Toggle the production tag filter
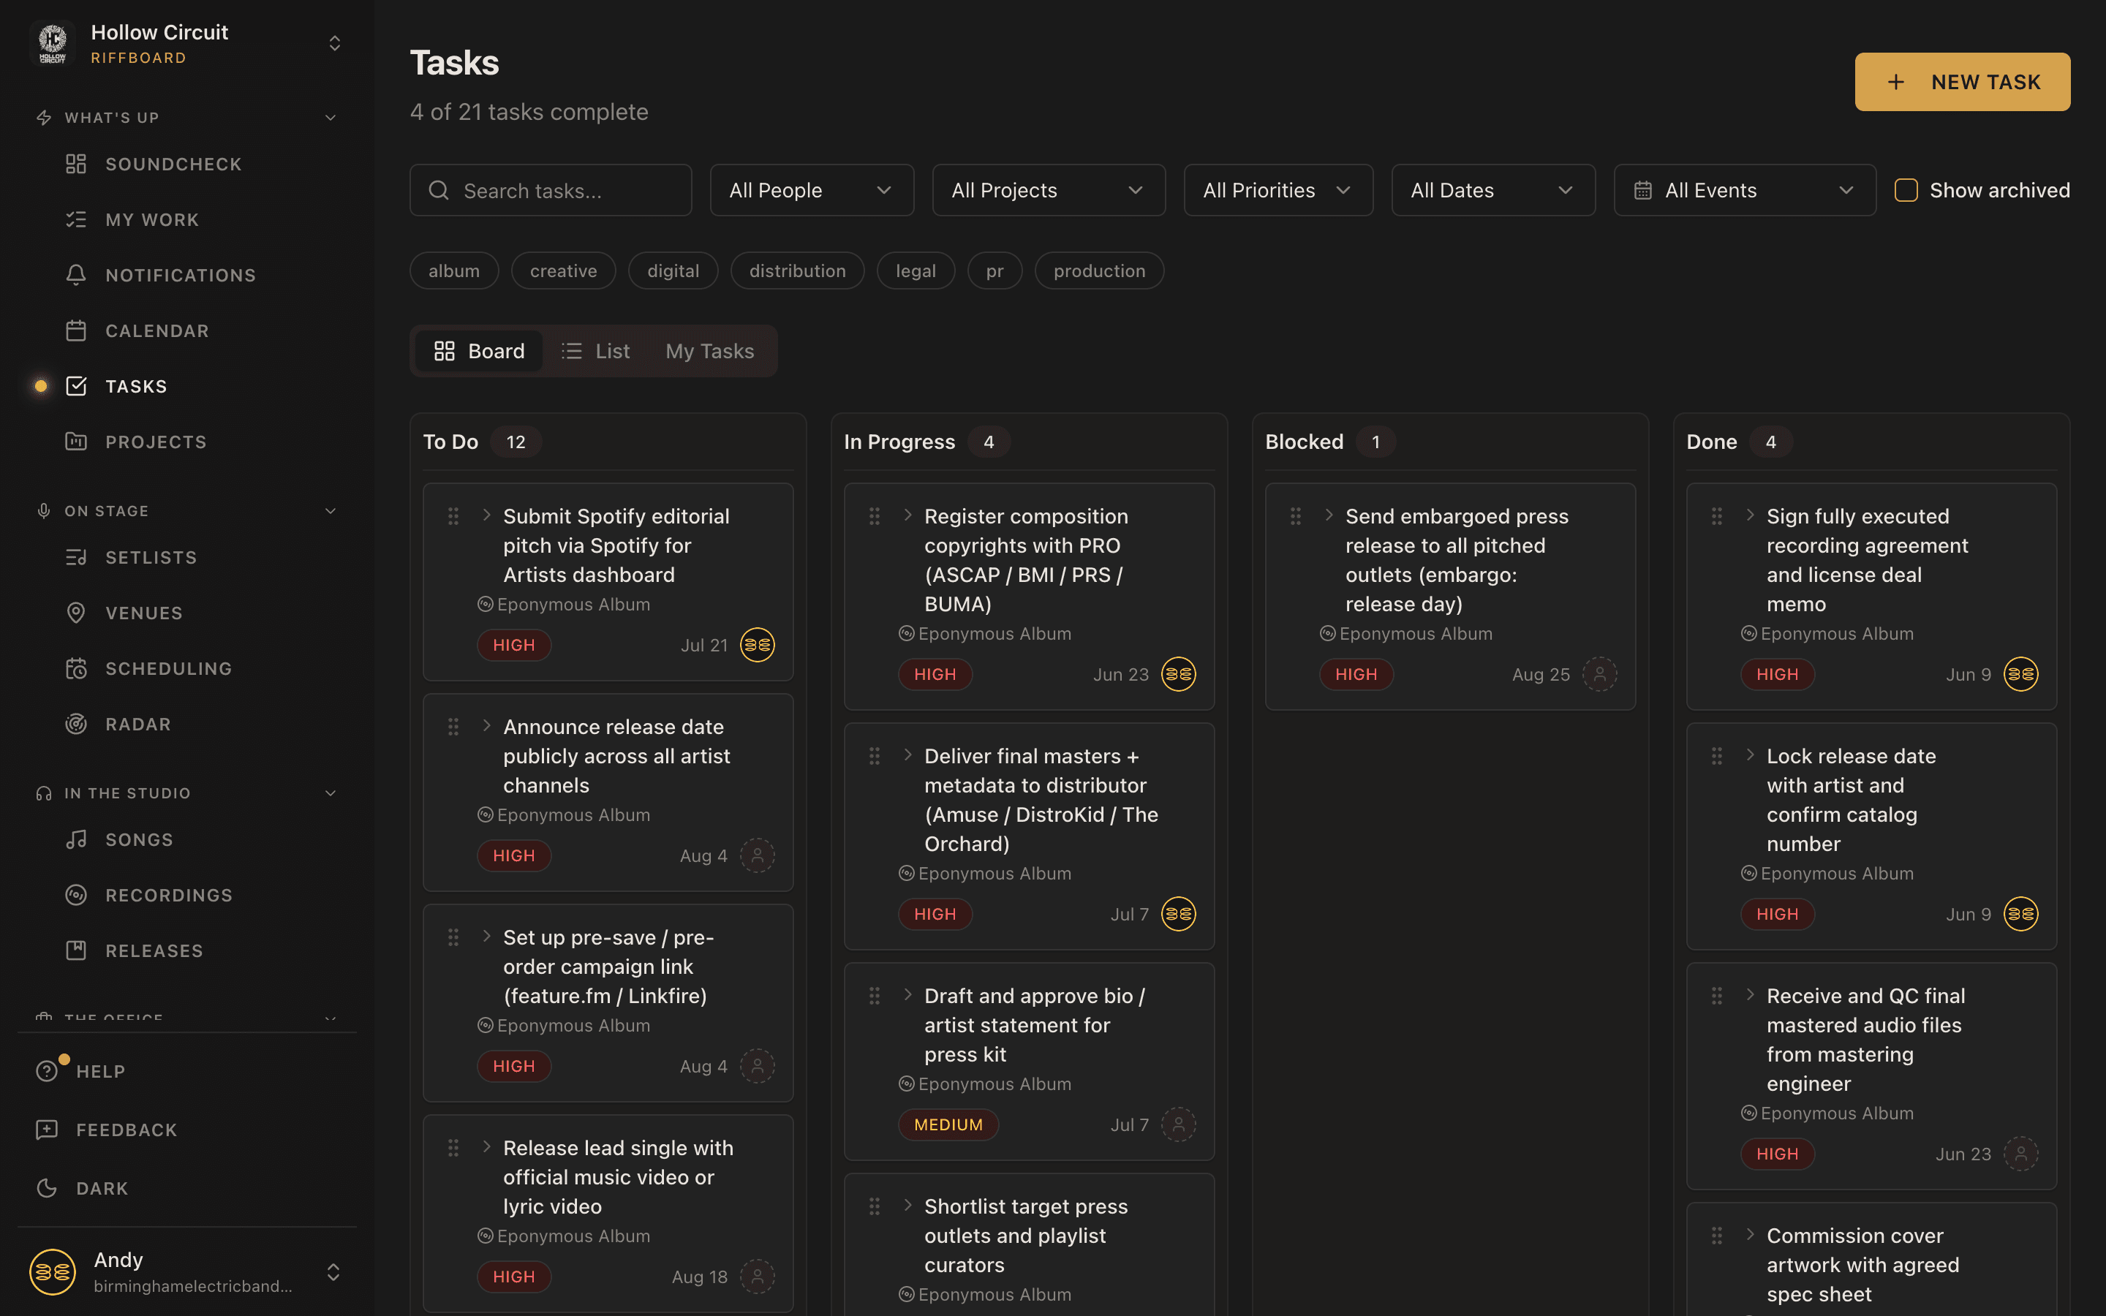 coord(1099,271)
